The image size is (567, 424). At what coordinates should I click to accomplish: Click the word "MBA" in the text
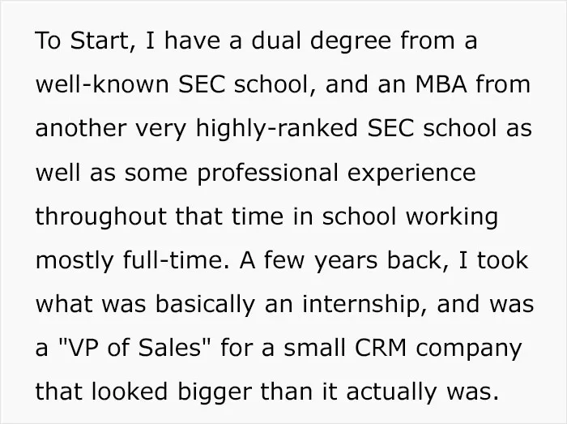coord(441,84)
